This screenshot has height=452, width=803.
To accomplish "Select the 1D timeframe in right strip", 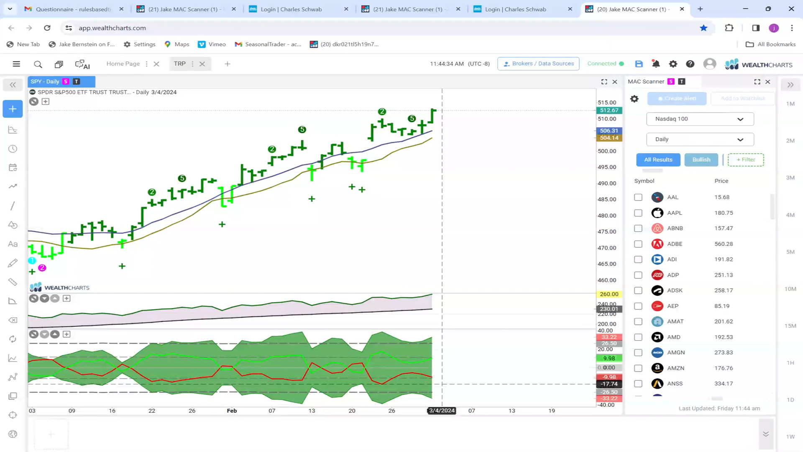I will (x=790, y=400).
